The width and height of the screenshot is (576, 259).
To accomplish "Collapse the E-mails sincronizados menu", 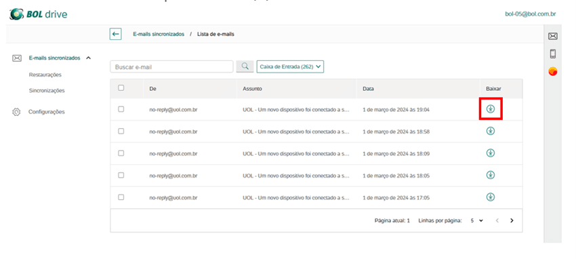I will point(88,58).
